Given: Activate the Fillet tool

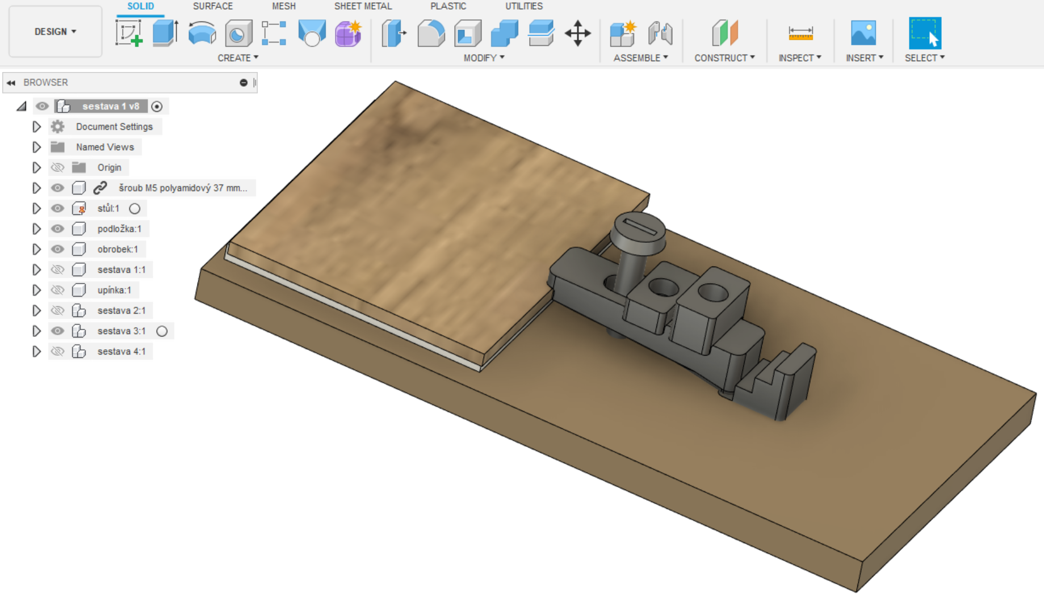Looking at the screenshot, I should (431, 33).
